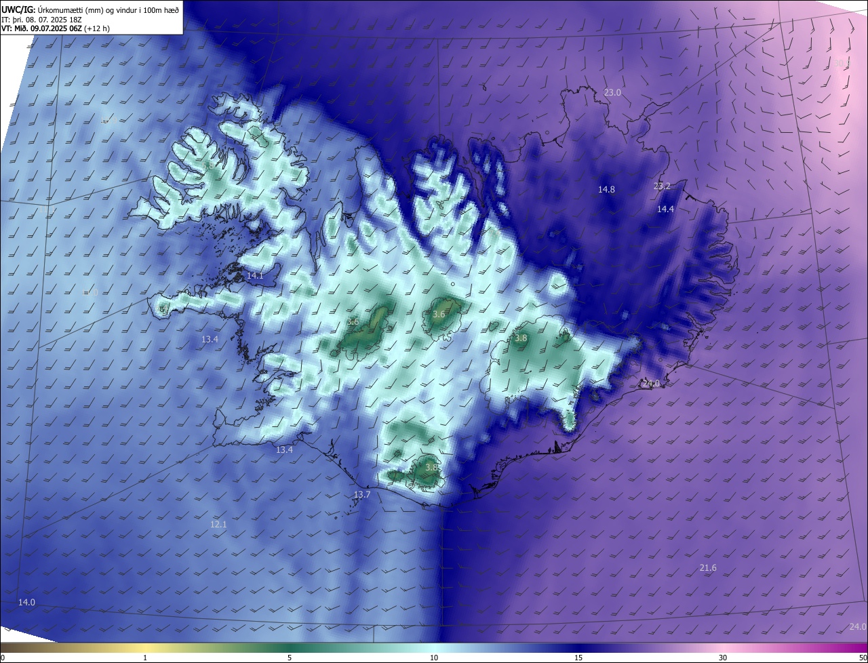Click the colour scale label 15
Screen dimensions: 868x663
[x=578, y=658]
